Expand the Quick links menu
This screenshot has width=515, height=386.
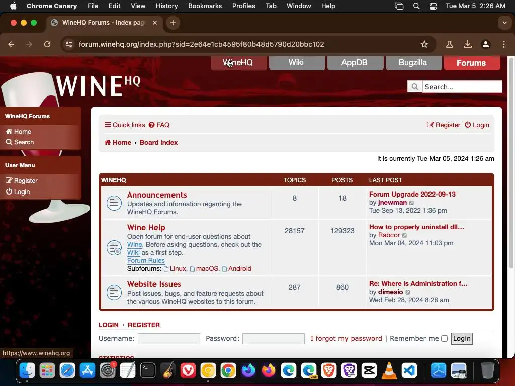(x=125, y=125)
